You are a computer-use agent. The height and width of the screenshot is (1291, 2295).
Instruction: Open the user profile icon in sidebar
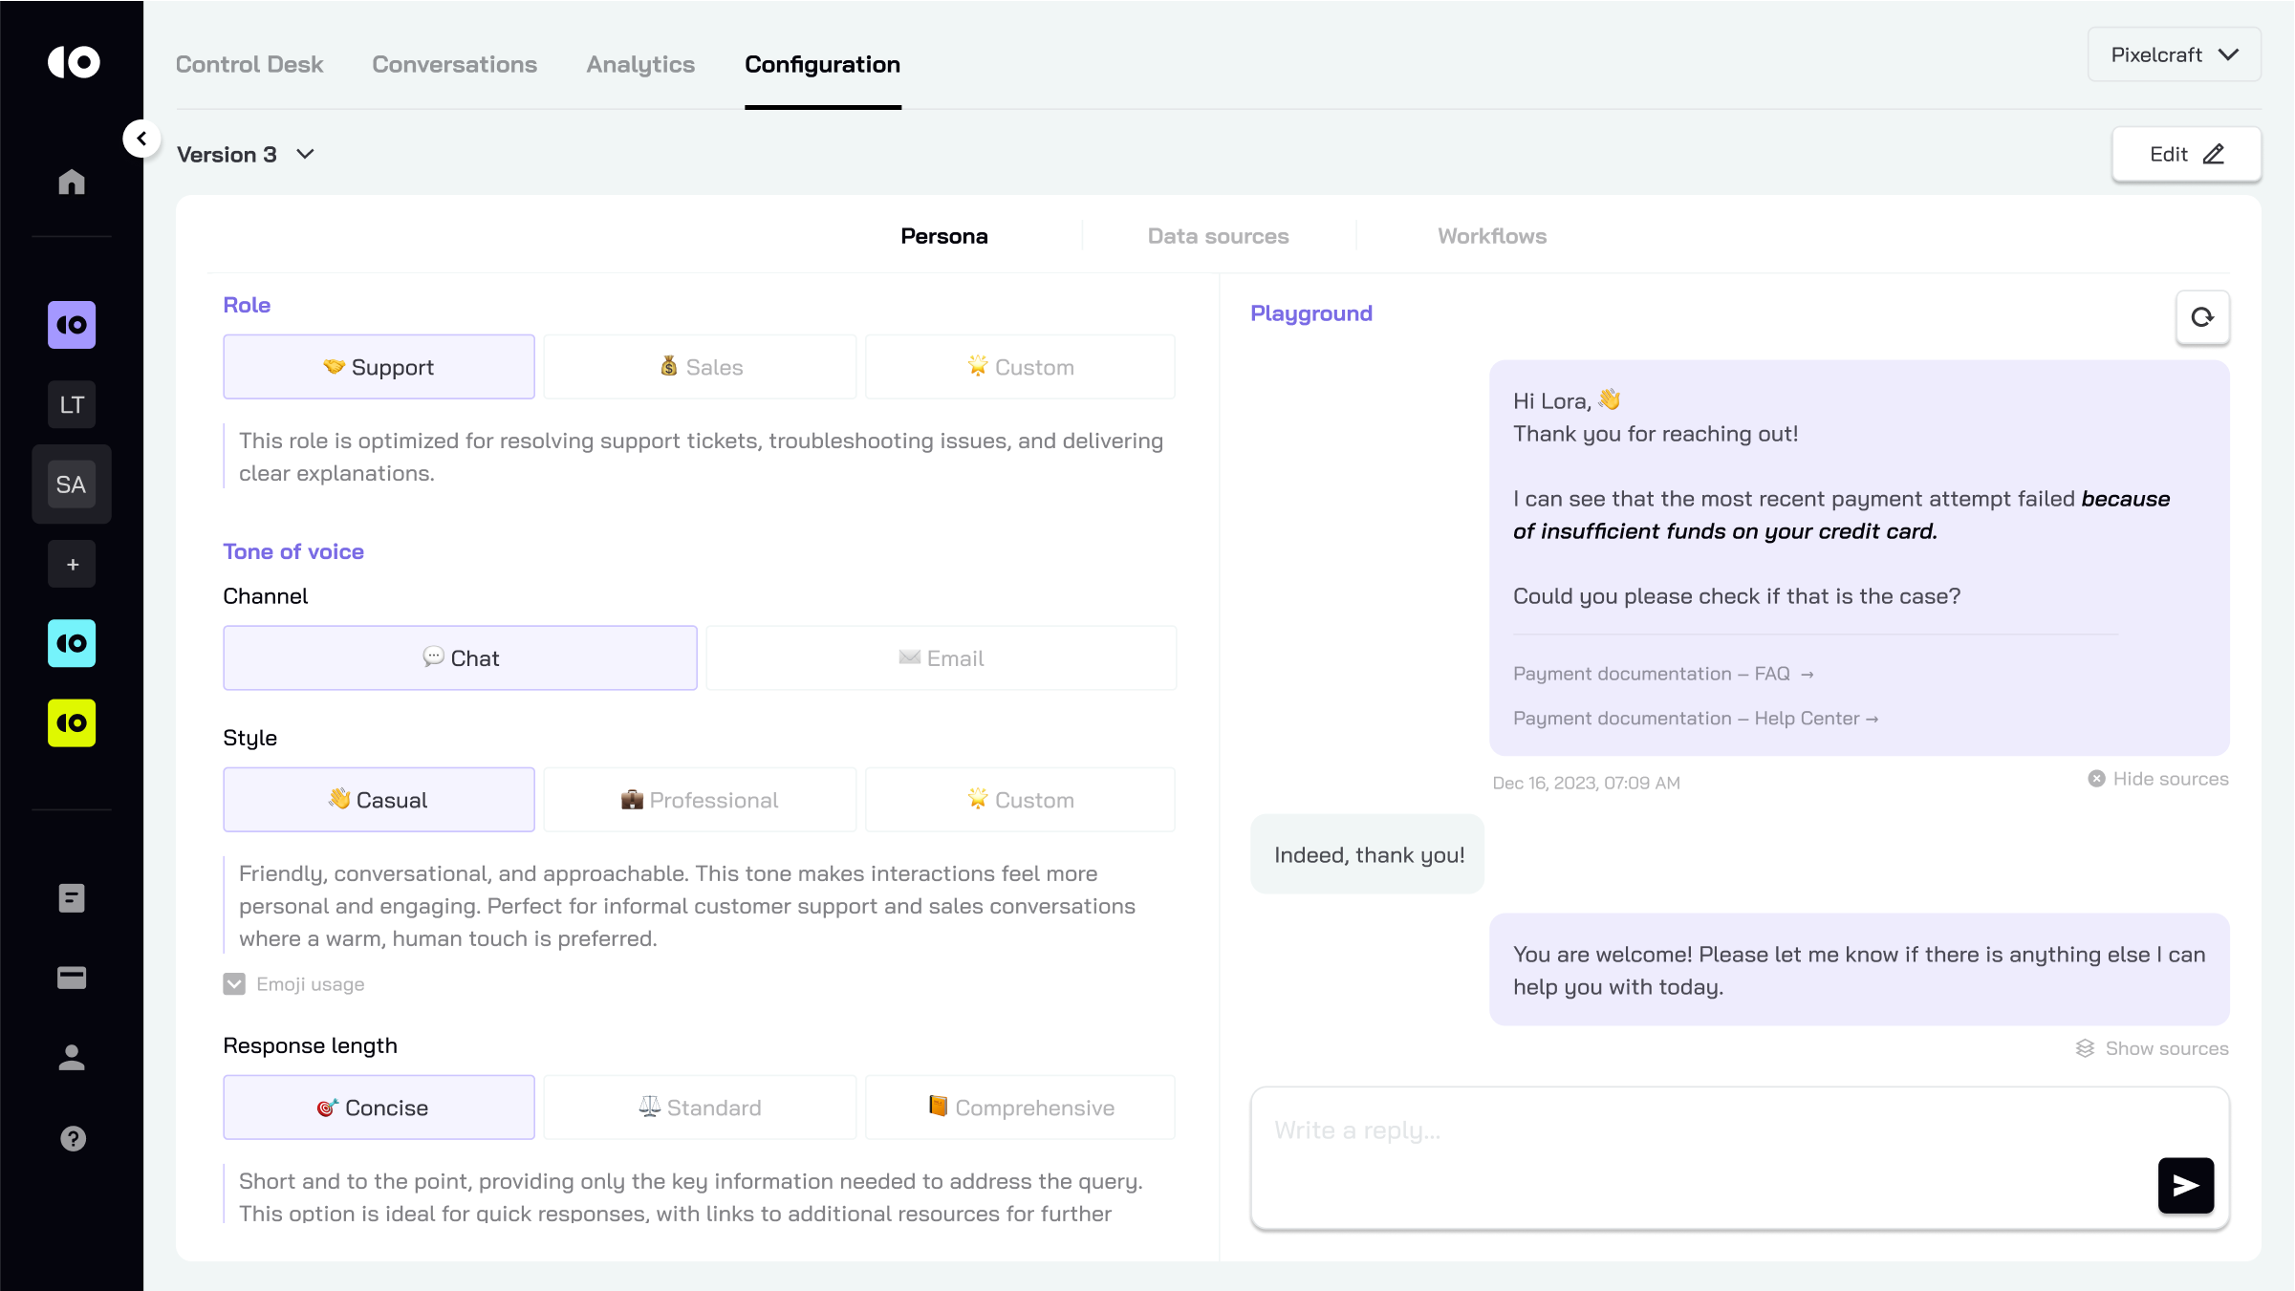72,1059
